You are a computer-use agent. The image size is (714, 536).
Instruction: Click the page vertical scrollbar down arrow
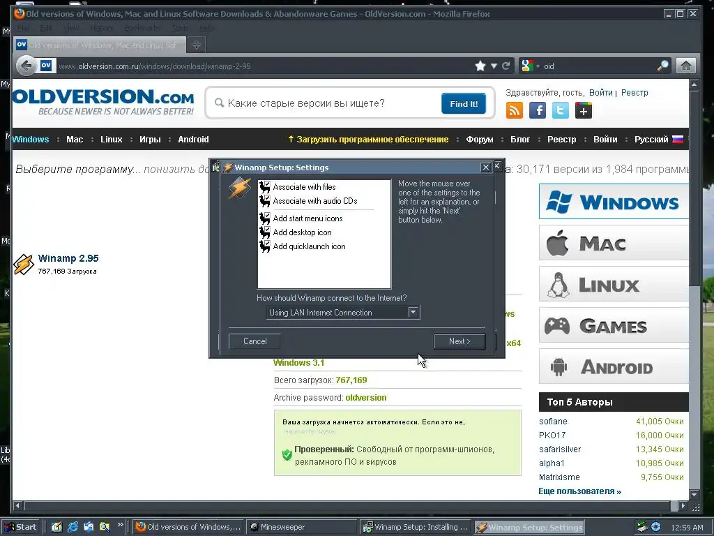[x=694, y=495]
